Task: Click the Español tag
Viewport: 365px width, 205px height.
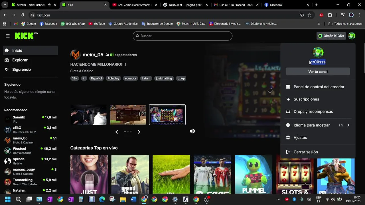Action: (96, 78)
